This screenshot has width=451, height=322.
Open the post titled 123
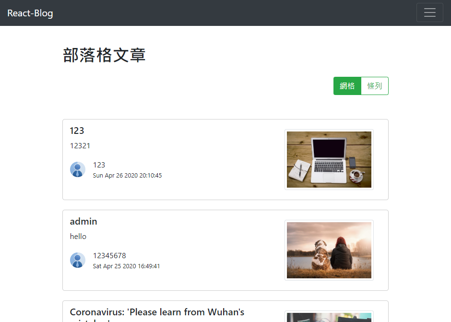click(x=77, y=131)
